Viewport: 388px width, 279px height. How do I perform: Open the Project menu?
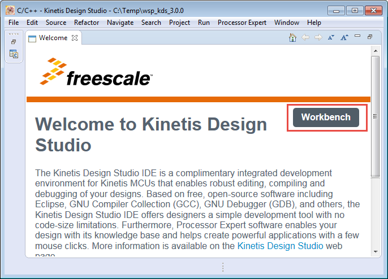click(180, 23)
